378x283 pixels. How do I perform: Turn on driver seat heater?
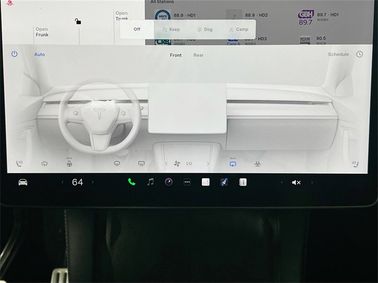pos(19,164)
